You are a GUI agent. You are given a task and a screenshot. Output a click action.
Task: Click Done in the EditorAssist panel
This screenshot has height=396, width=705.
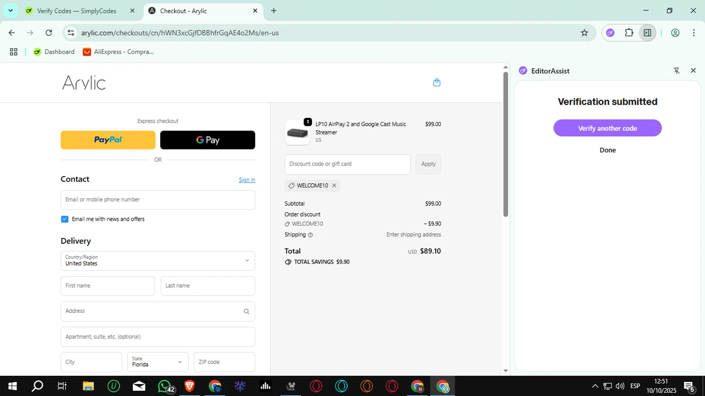pyautogui.click(x=607, y=150)
